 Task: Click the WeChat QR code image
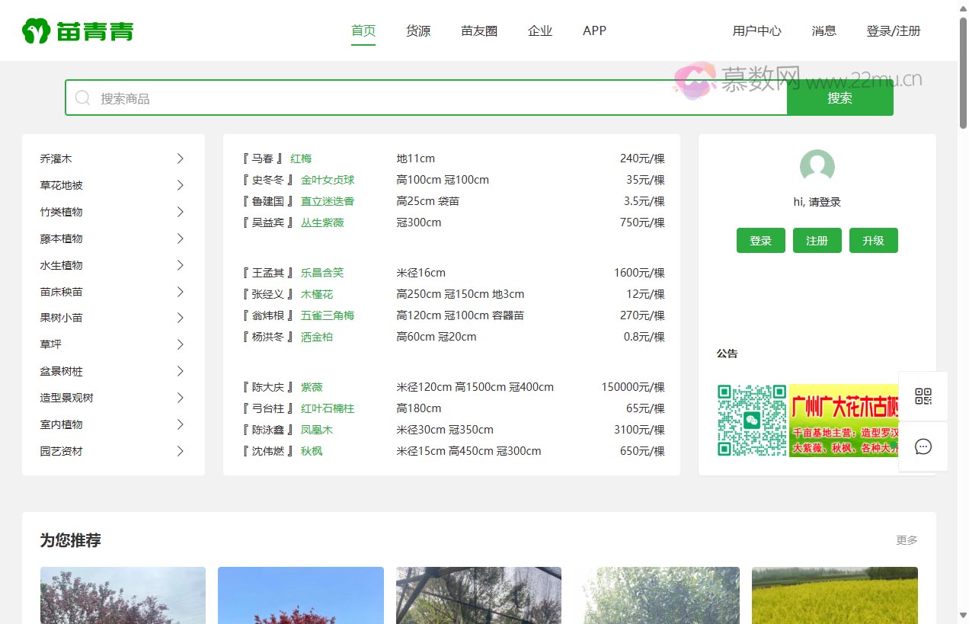point(751,421)
